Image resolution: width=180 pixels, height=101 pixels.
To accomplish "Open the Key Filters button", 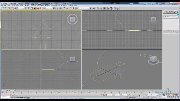I will [x=154, y=97].
